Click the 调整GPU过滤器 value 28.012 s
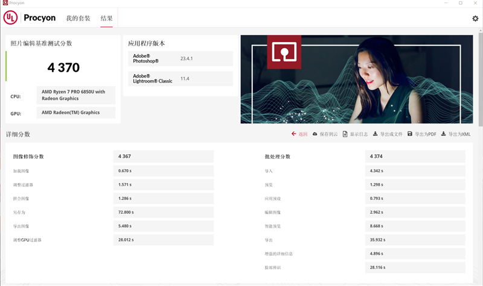This screenshot has height=286, width=483. (164, 240)
